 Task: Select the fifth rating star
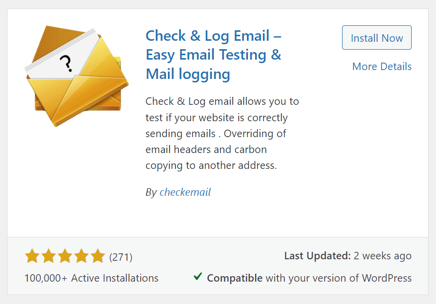pos(98,256)
